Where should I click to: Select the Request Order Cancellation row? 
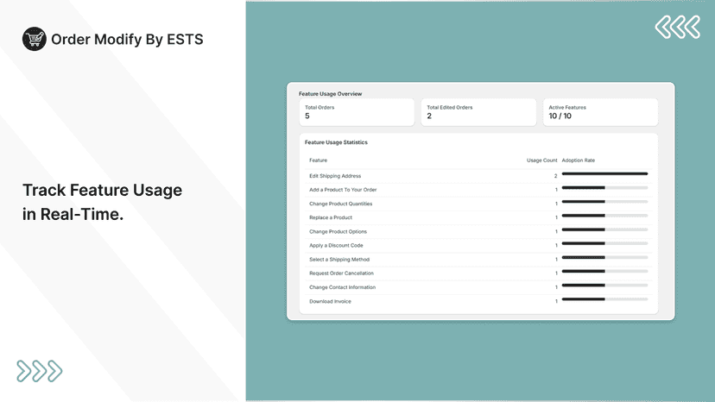478,273
